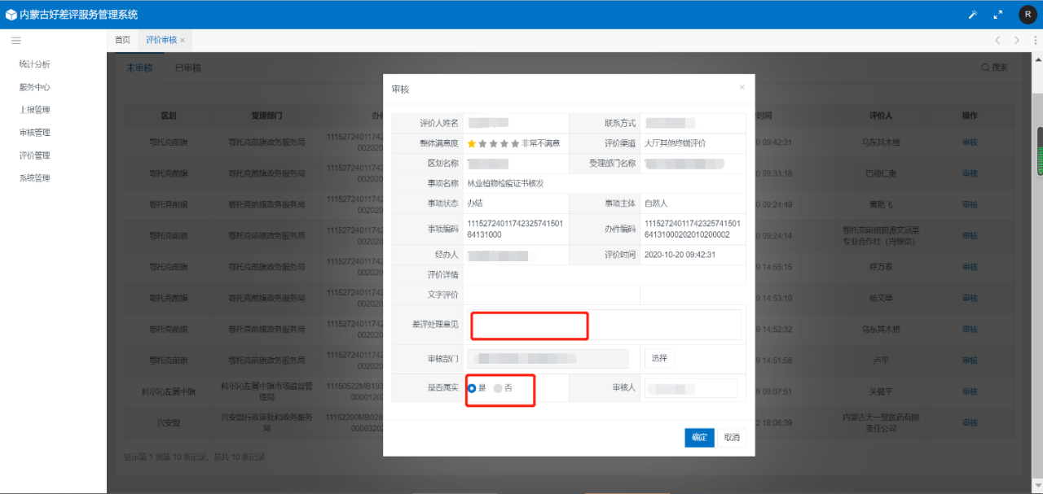Viewport: 1043px width, 494px height.
Task: Click 审核 link in 卢平 row
Action: (x=970, y=361)
